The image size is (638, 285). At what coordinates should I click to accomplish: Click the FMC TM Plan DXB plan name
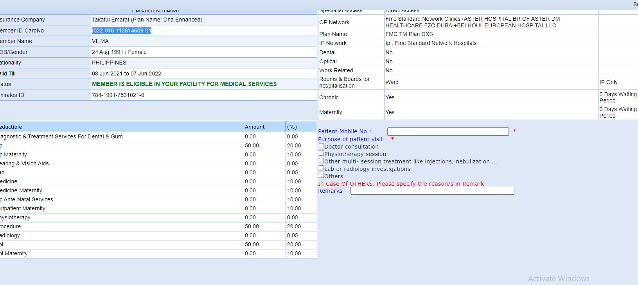pyautogui.click(x=409, y=34)
